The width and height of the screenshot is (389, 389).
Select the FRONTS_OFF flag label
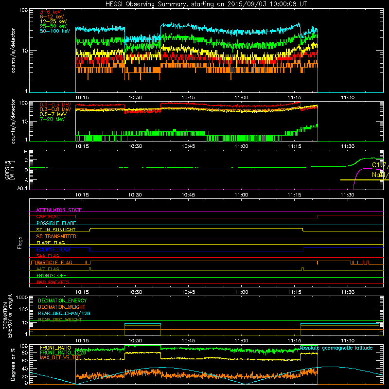(52, 276)
